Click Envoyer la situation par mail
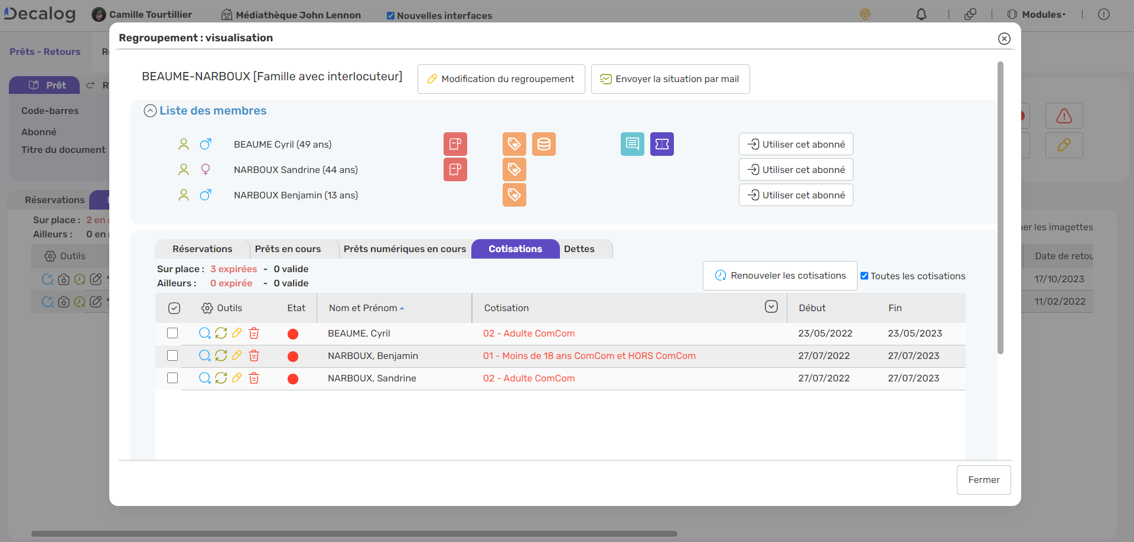The height and width of the screenshot is (542, 1134). (670, 79)
